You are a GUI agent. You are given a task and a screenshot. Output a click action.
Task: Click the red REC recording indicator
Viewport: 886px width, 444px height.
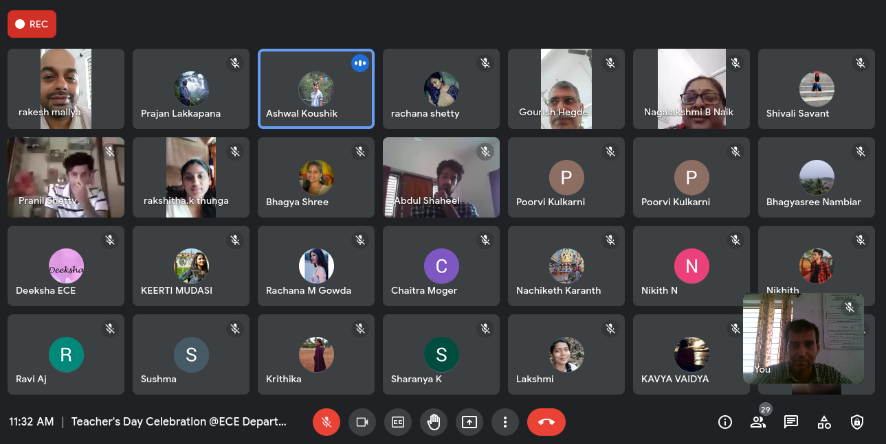[32, 24]
